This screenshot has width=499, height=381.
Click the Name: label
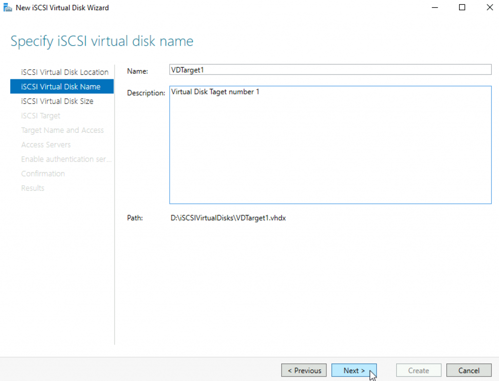coord(137,71)
